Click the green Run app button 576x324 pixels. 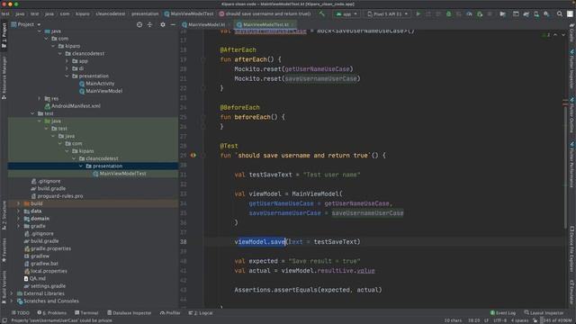pos(418,14)
